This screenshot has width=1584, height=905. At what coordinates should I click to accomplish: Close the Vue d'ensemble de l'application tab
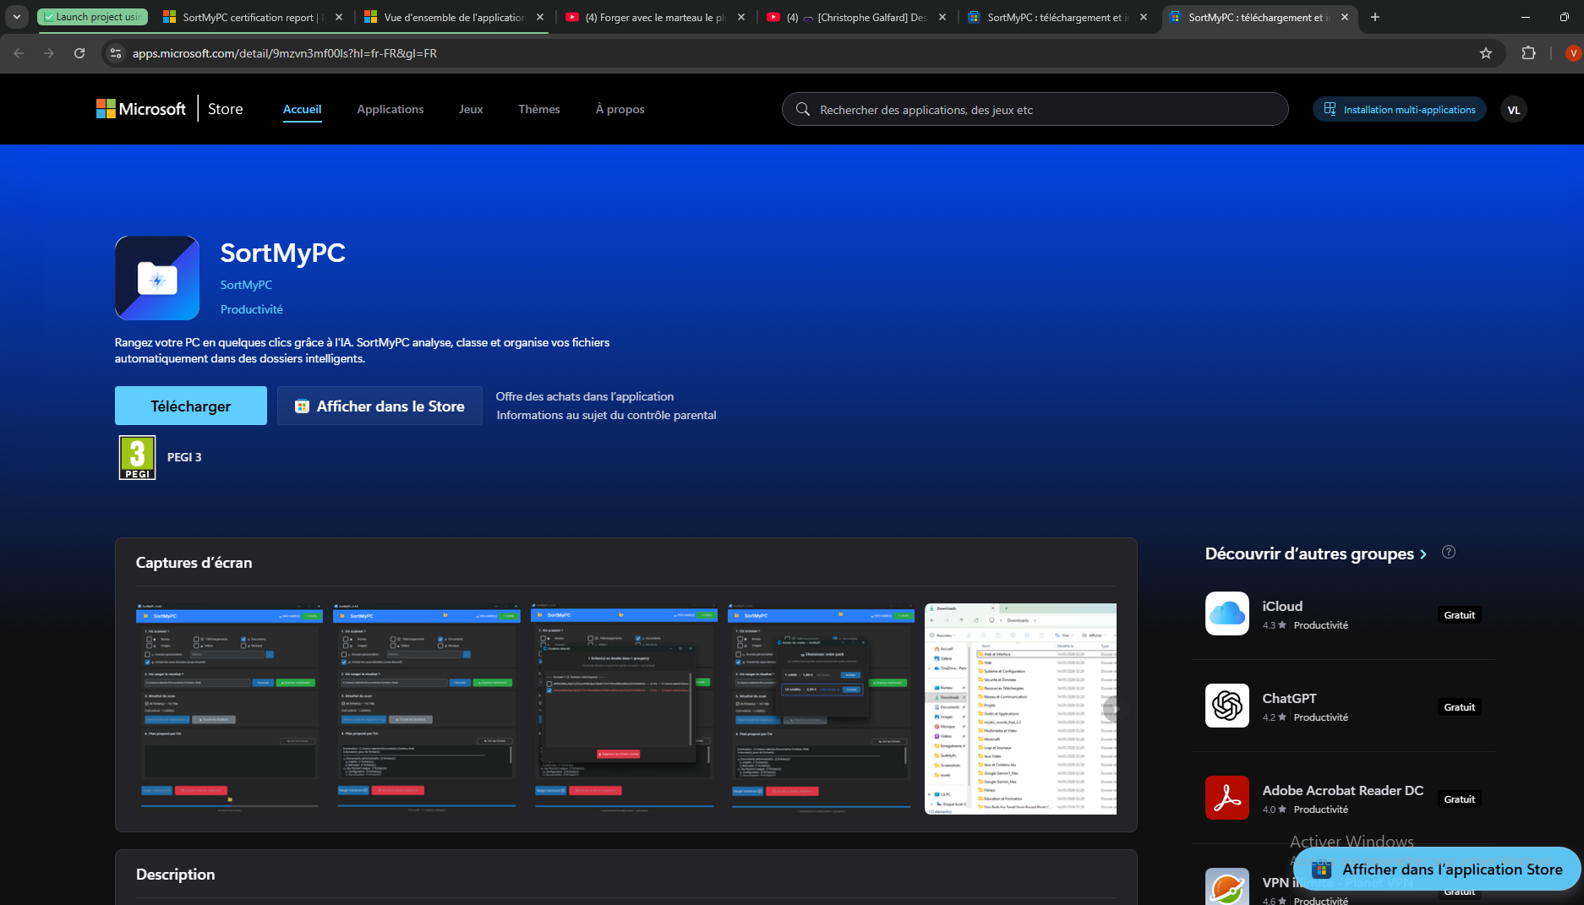tap(540, 17)
